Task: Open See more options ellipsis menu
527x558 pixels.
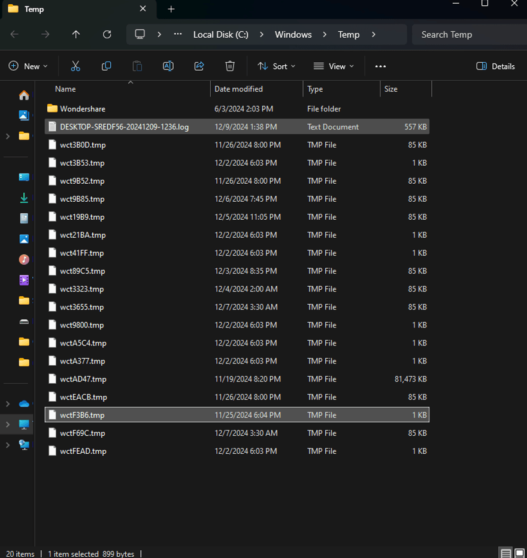Action: [x=380, y=66]
